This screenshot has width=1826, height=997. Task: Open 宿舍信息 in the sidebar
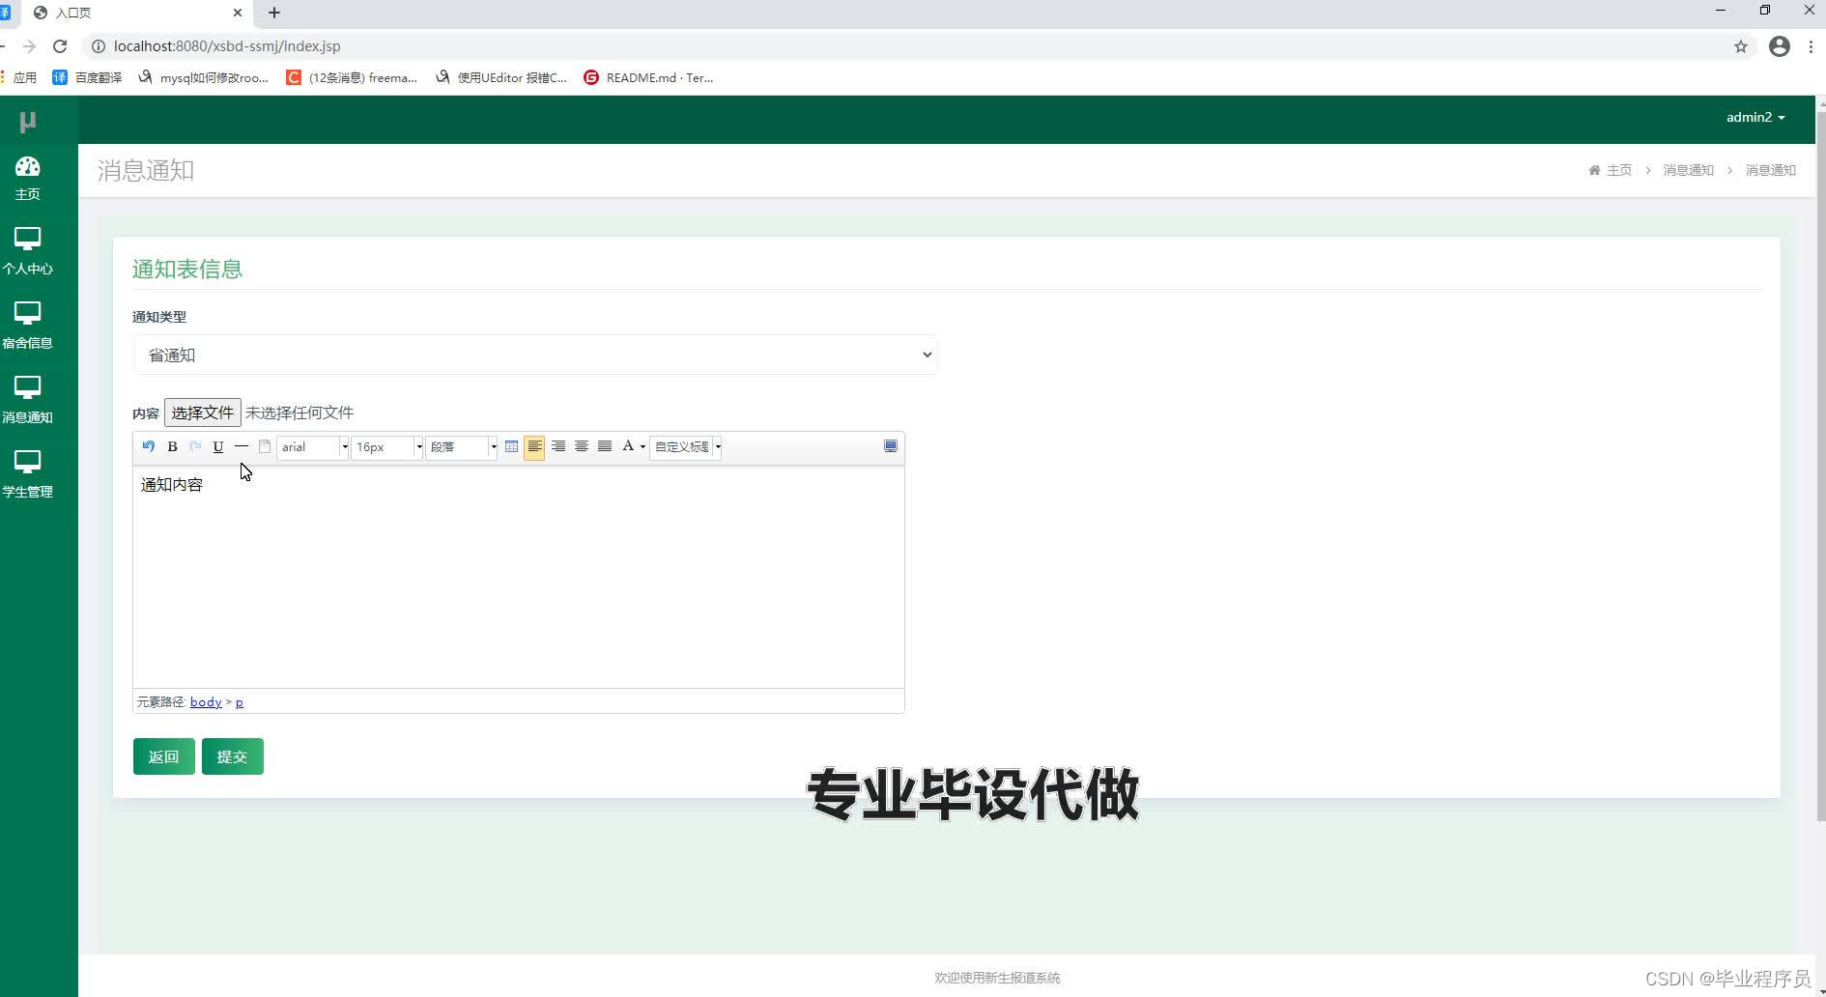pyautogui.click(x=27, y=326)
